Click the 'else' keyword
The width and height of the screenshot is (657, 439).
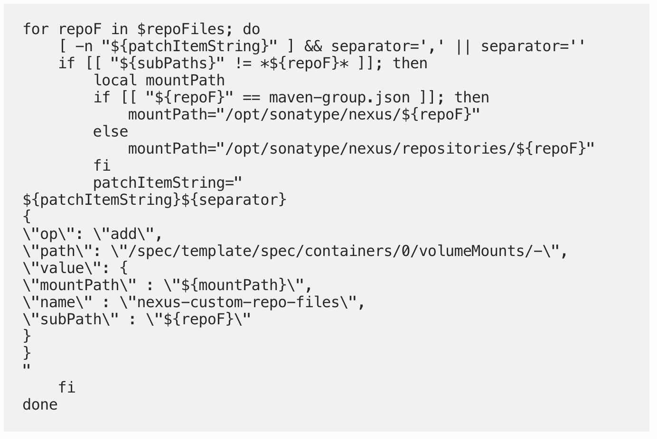pyautogui.click(x=110, y=132)
